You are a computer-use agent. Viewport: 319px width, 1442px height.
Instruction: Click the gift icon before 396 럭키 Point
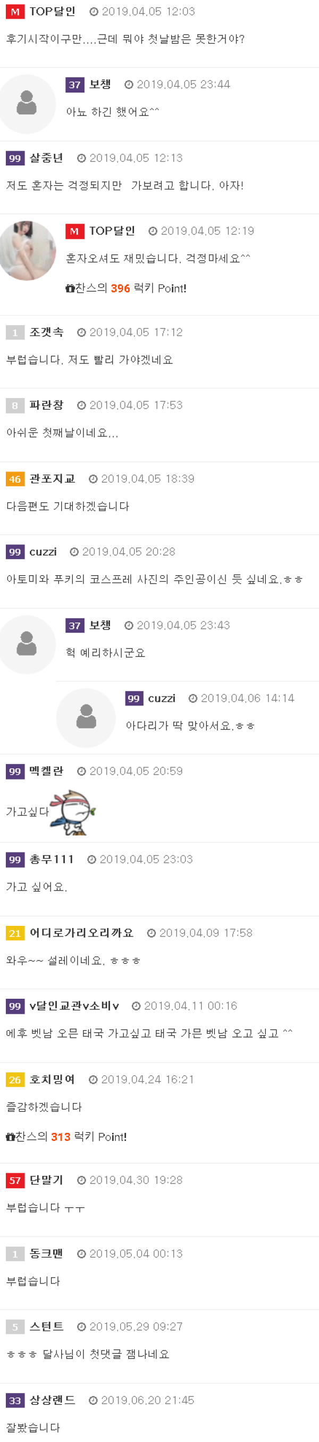(70, 288)
